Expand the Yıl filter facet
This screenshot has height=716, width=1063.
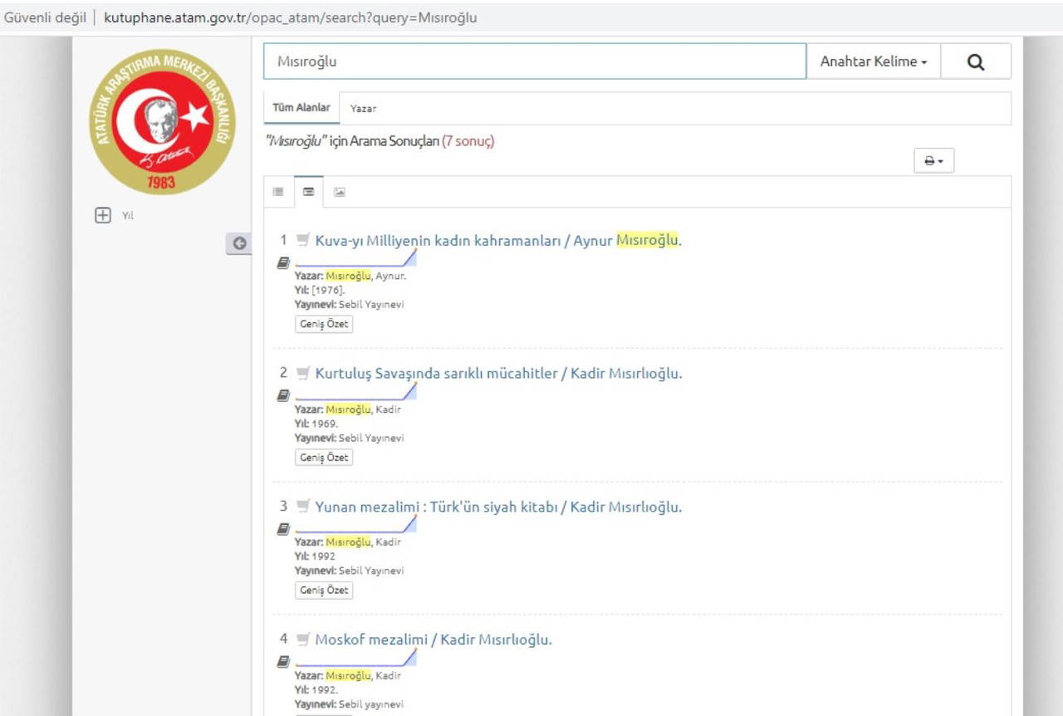[103, 216]
